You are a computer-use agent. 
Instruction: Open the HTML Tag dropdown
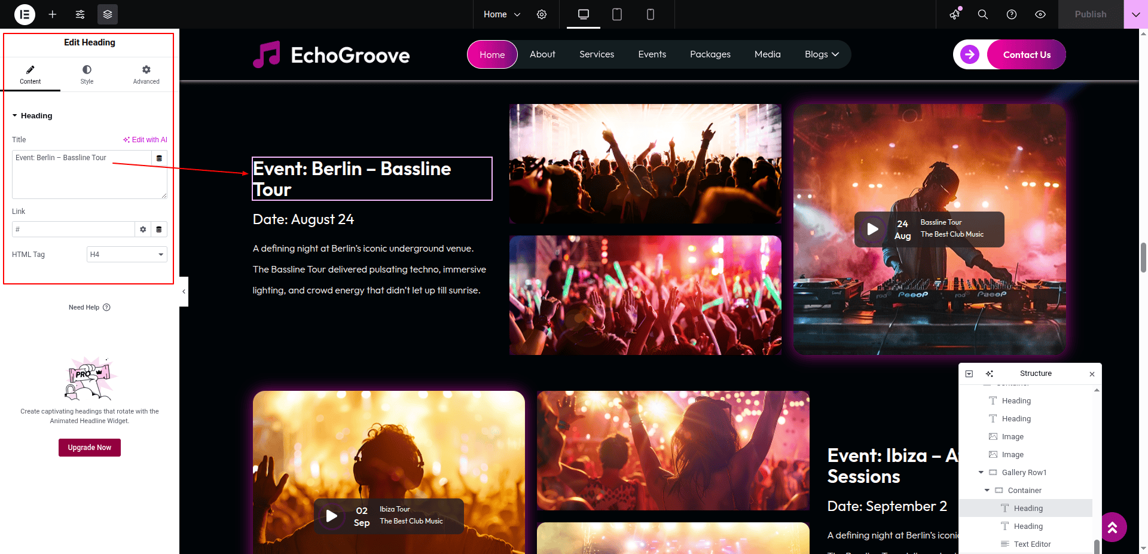(127, 255)
